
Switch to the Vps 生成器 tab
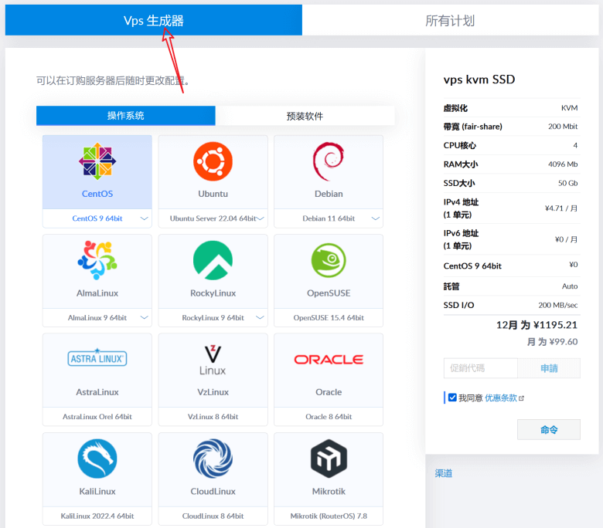pos(153,20)
